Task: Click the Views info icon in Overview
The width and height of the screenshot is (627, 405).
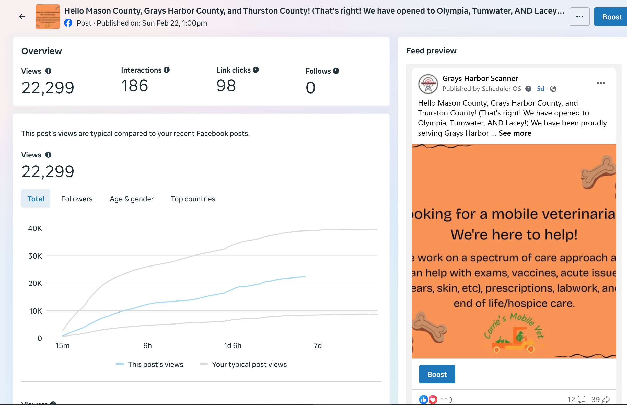Action: tap(48, 71)
